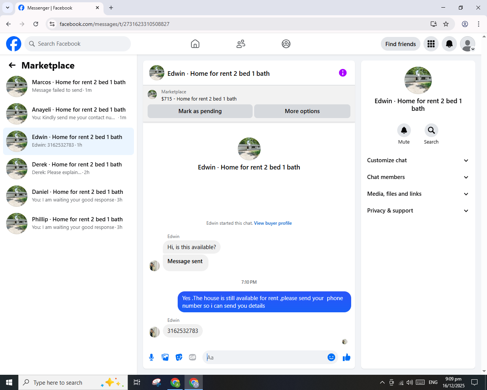Click the browser address bar URL
Image resolution: width=487 pixels, height=390 pixels.
pyautogui.click(x=115, y=24)
